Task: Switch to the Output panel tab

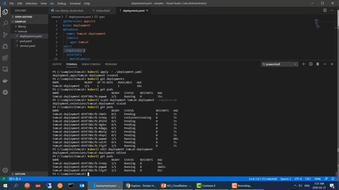Action: click(57, 64)
